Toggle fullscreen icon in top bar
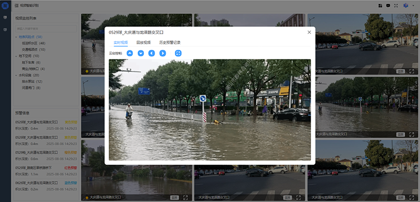420x202 pixels. tap(396, 5)
